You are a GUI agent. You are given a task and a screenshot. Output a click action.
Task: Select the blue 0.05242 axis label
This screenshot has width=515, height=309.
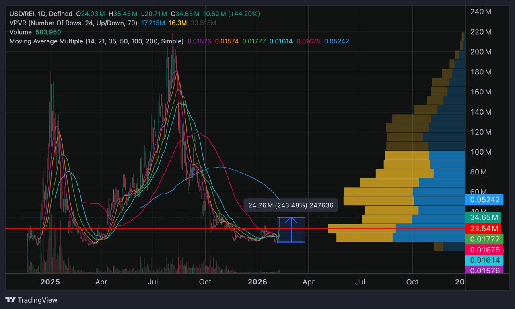(483, 199)
